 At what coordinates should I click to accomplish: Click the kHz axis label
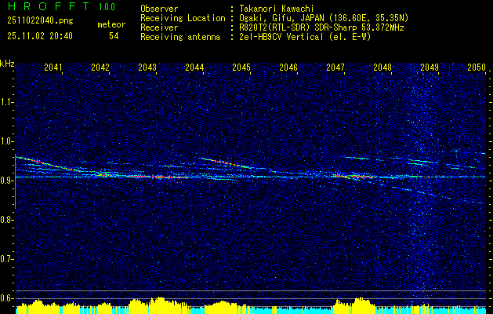(7, 64)
